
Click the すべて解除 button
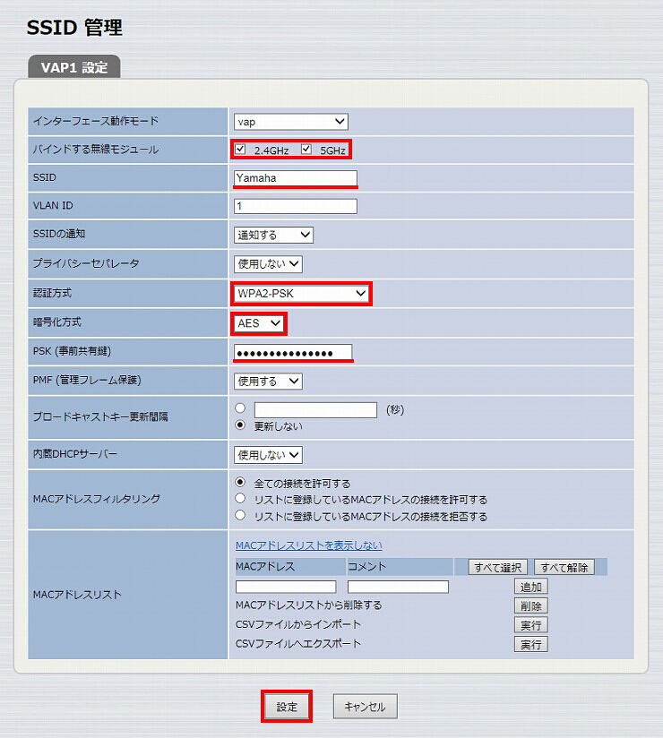tap(564, 567)
